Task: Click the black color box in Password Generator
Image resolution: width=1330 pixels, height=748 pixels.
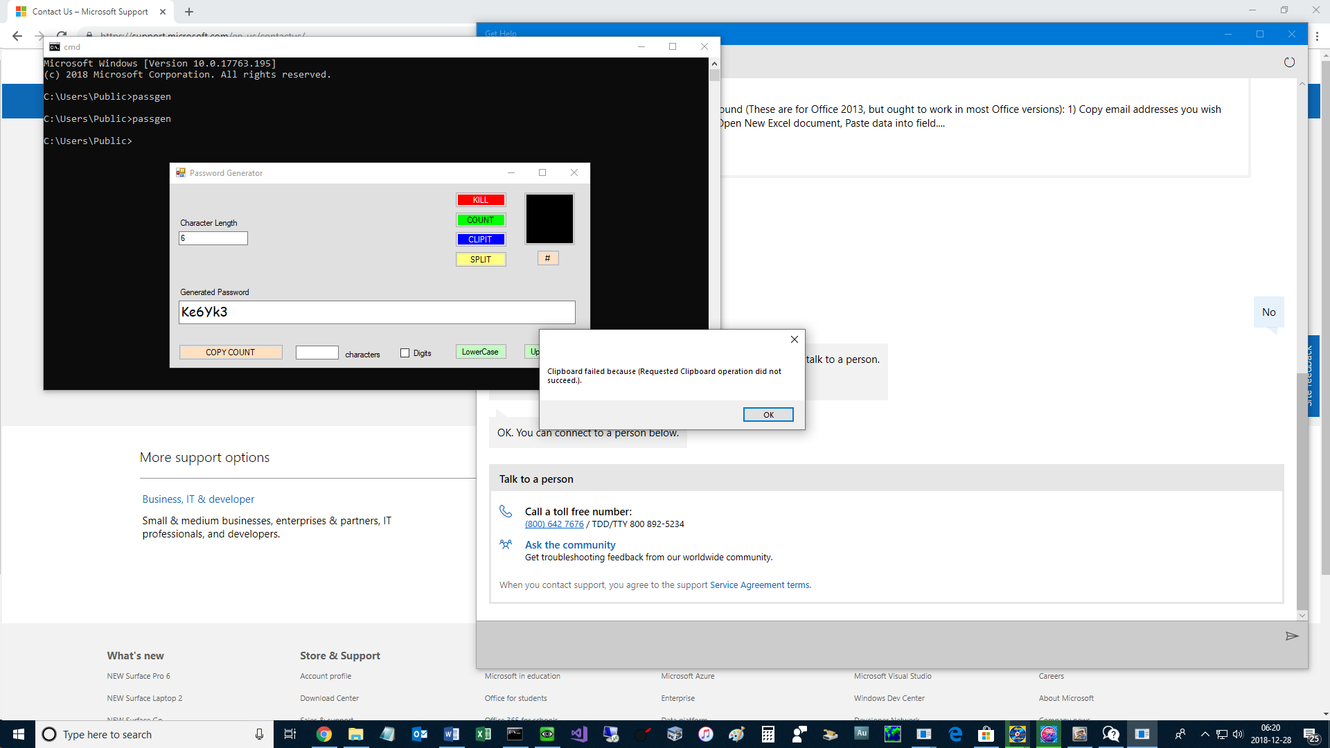Action: (x=549, y=219)
